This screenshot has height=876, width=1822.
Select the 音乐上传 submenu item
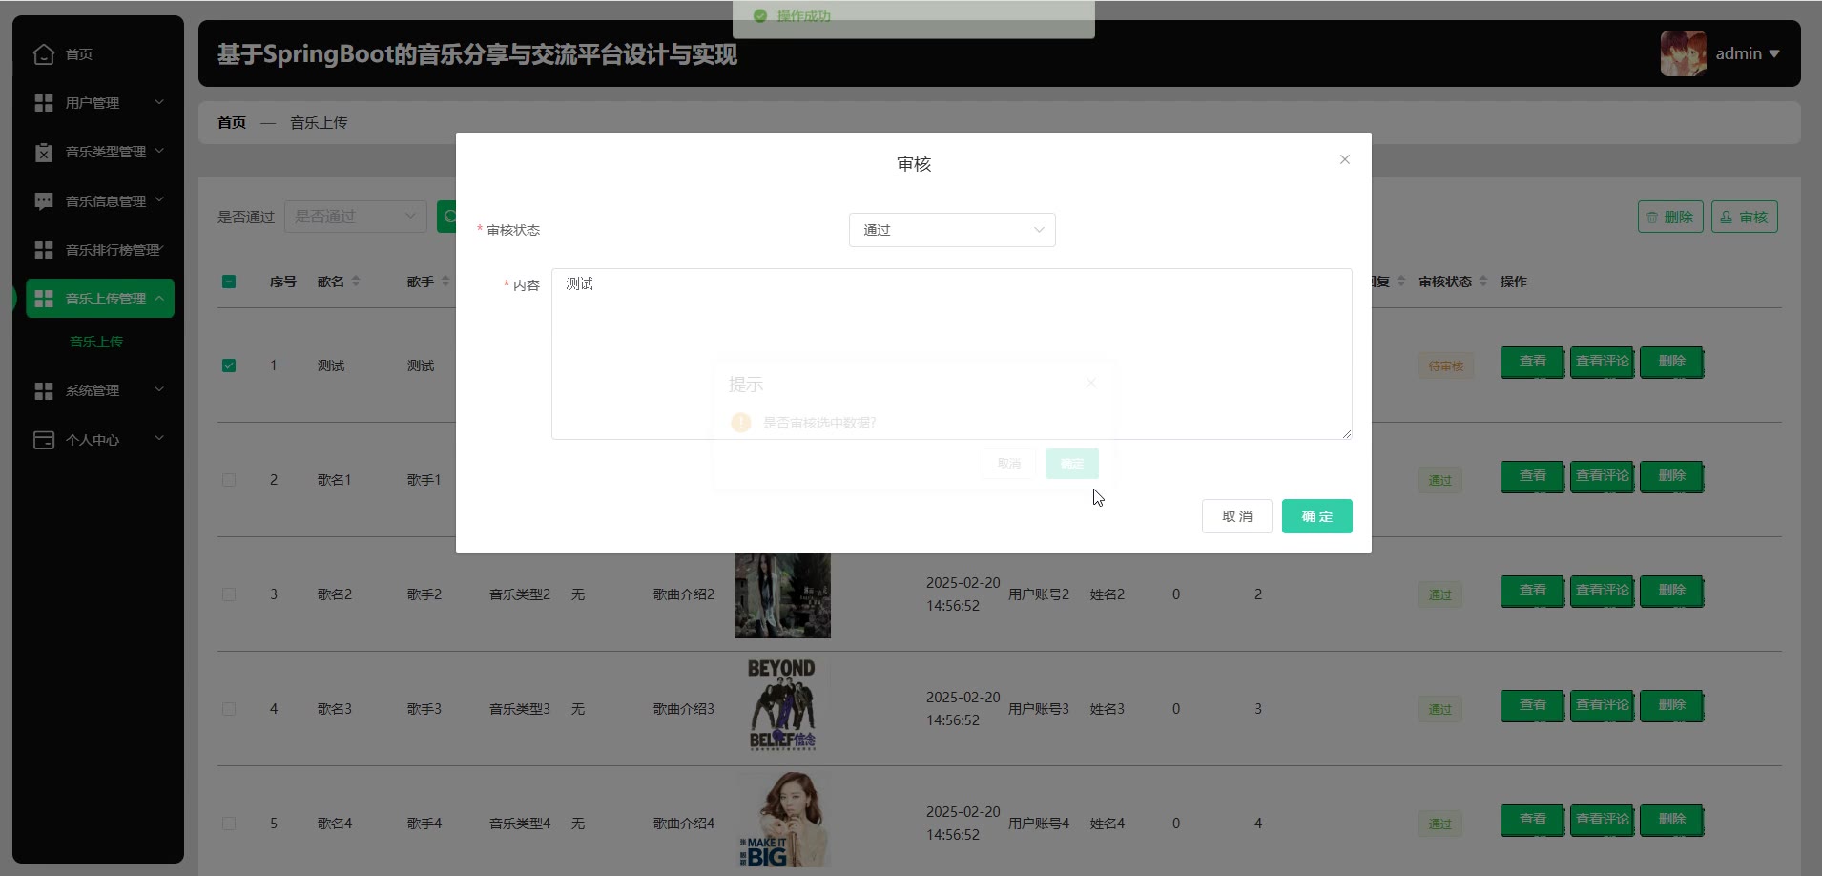(96, 342)
